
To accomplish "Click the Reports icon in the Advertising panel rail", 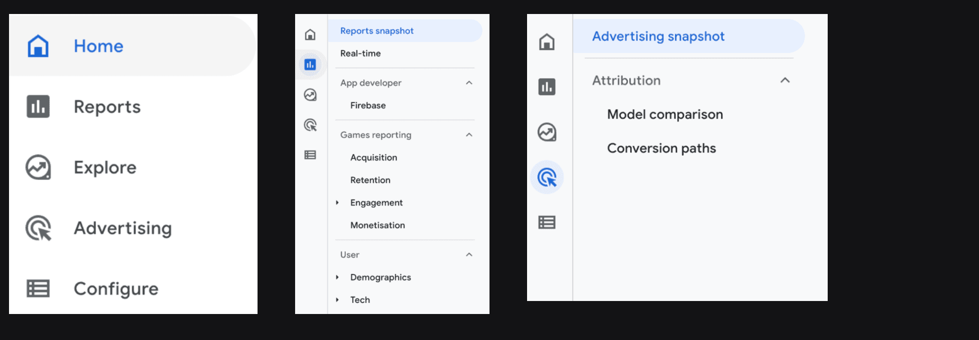I will [x=547, y=86].
